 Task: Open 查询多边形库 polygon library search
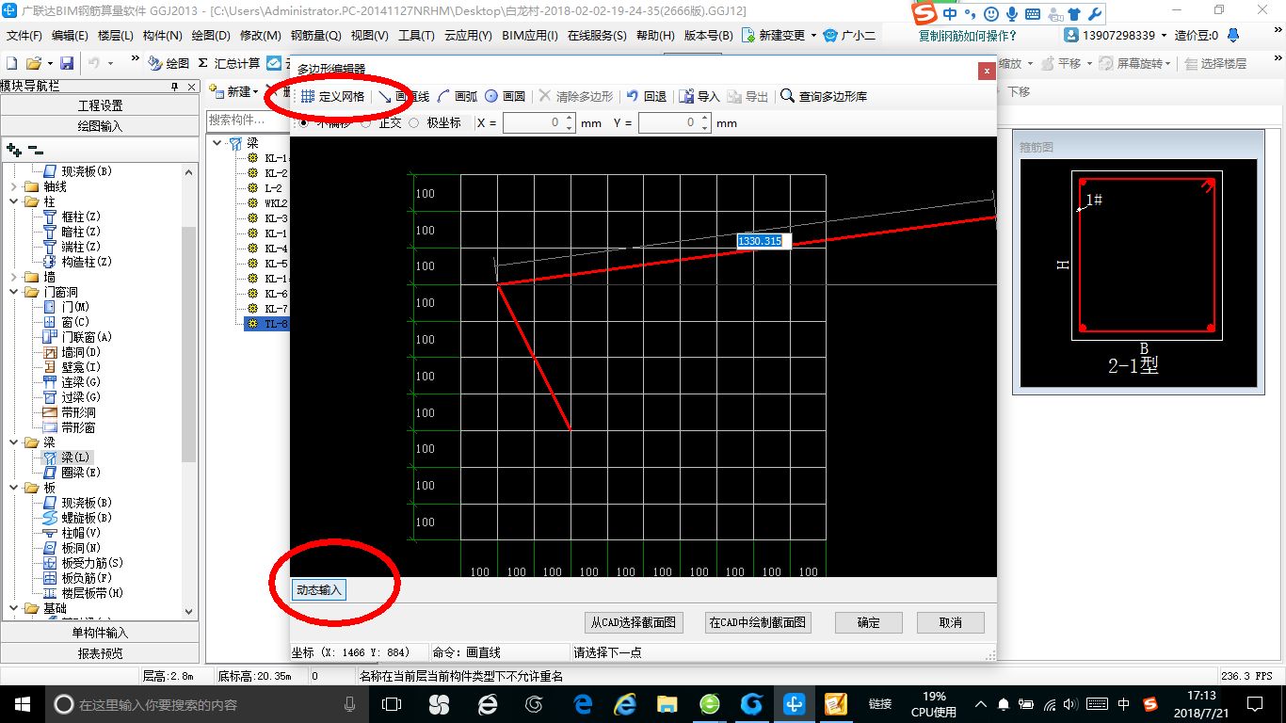[824, 96]
